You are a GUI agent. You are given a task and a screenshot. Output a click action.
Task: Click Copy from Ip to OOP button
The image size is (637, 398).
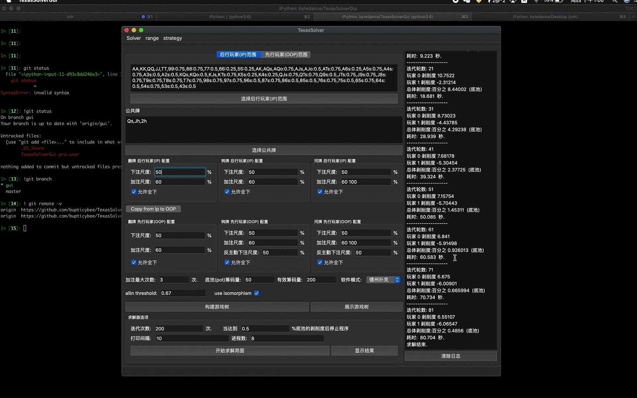(x=153, y=209)
